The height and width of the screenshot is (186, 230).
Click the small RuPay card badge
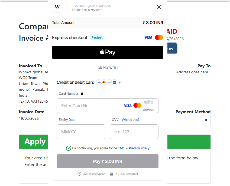click(x=109, y=82)
